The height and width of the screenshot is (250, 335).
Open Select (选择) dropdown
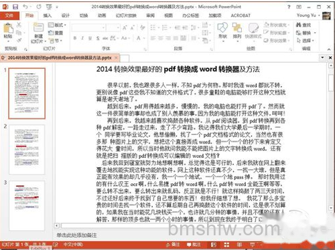305,41
